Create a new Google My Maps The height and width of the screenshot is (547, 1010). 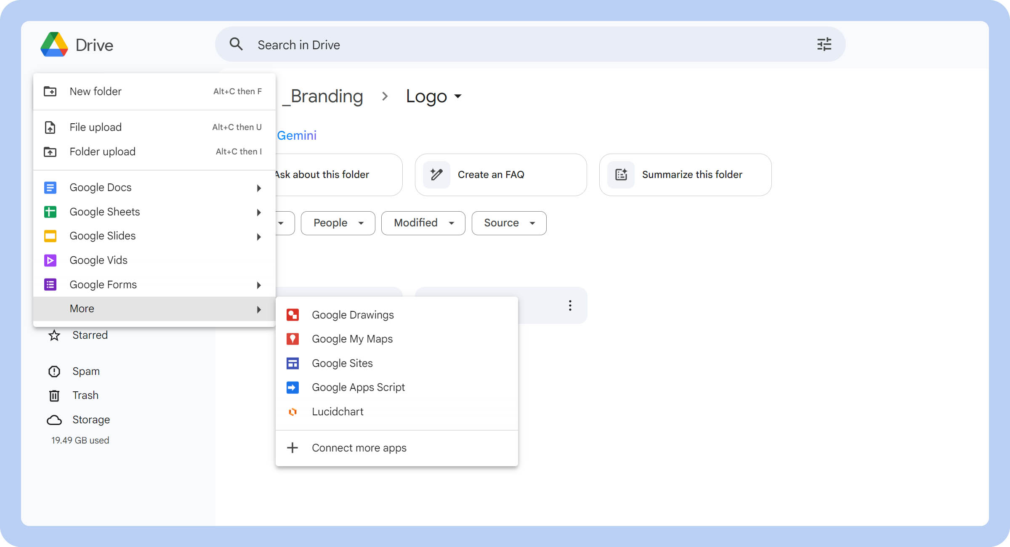click(x=352, y=339)
